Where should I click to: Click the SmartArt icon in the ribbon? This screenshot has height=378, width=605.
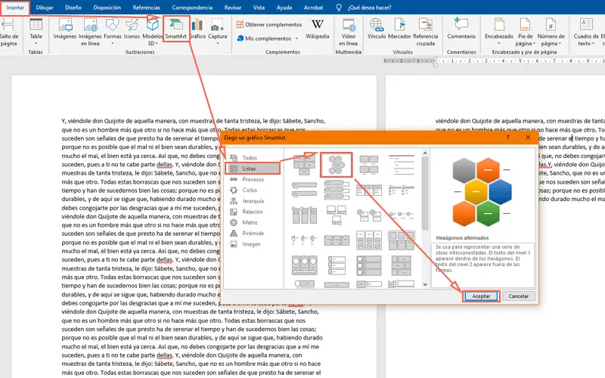pos(175,29)
